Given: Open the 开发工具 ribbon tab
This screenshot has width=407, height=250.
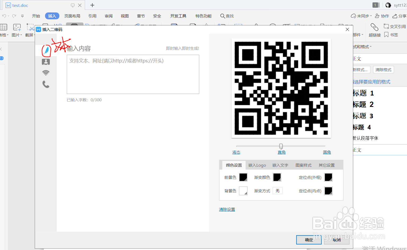Looking at the screenshot, I should pos(178,16).
